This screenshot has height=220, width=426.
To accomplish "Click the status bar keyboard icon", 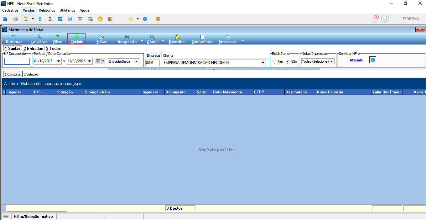I will [6, 217].
